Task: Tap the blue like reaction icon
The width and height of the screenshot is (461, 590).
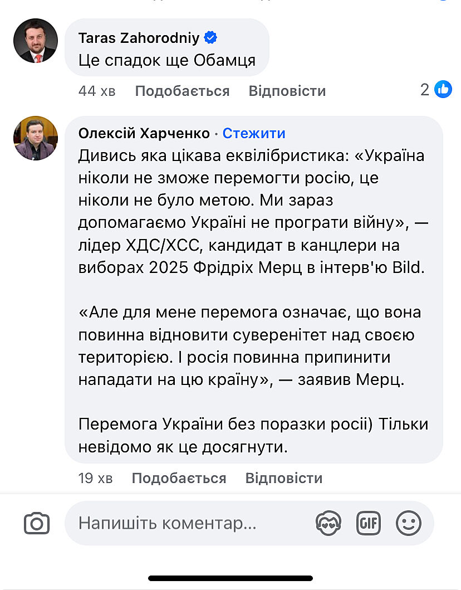Action: click(x=443, y=89)
